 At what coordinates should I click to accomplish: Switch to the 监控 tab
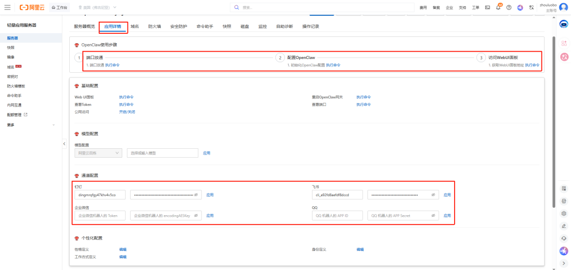point(263,26)
